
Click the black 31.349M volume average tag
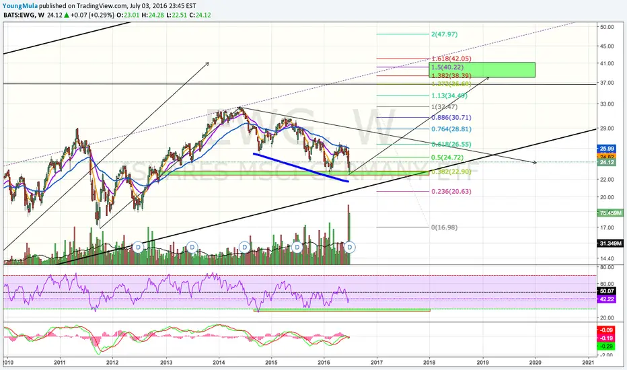[610, 244]
